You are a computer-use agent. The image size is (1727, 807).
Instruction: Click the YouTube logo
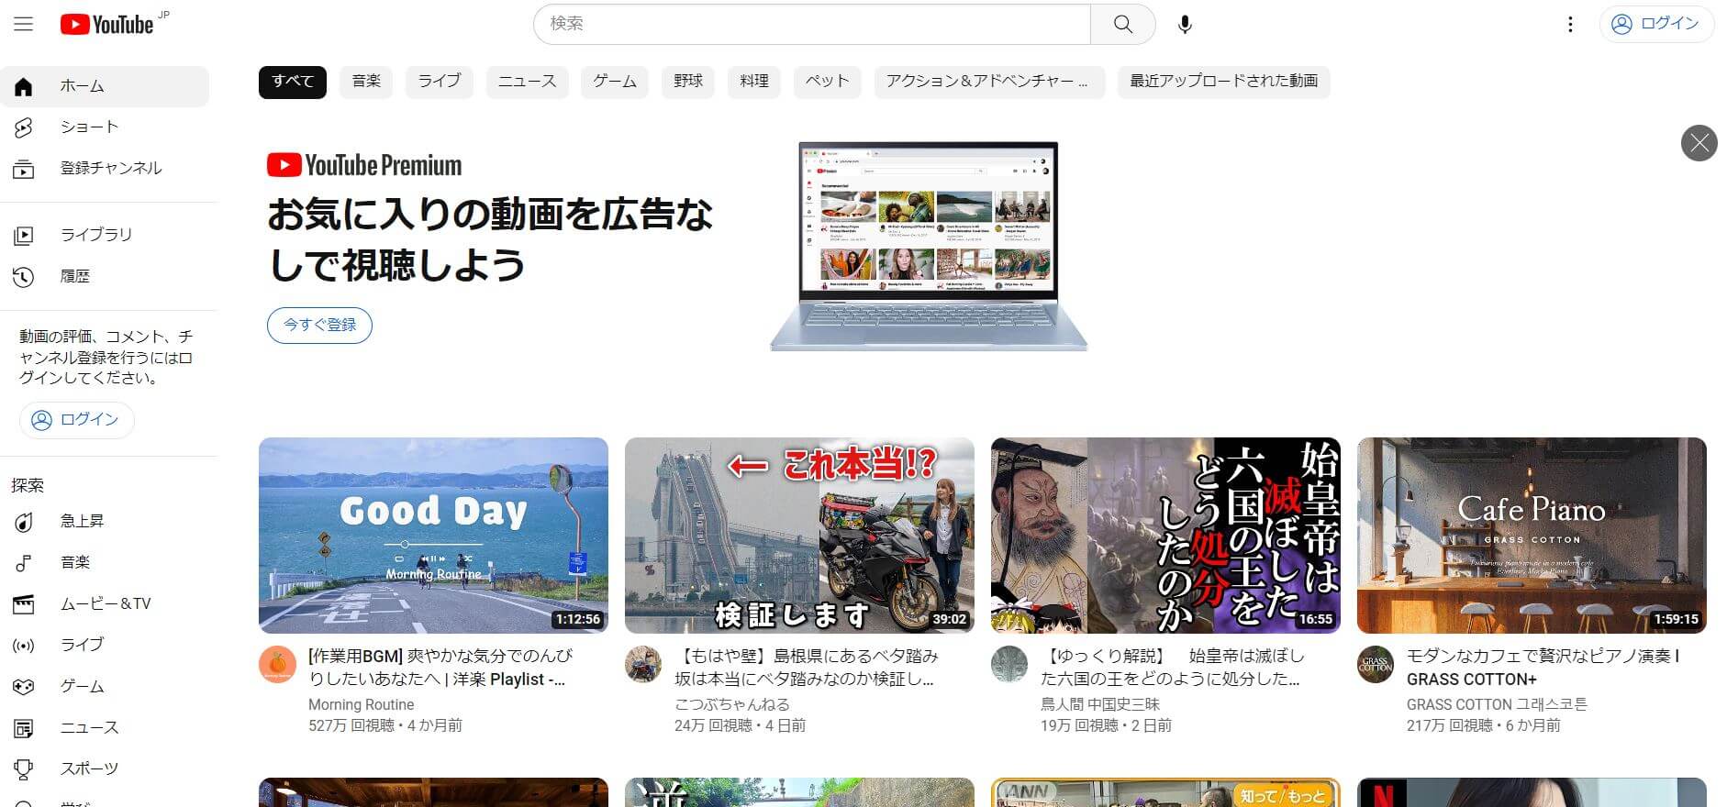[106, 25]
